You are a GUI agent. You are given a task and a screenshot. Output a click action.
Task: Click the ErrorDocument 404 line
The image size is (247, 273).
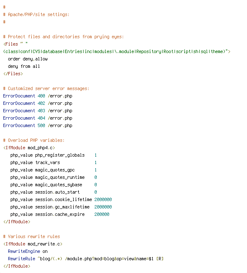[x=37, y=118]
